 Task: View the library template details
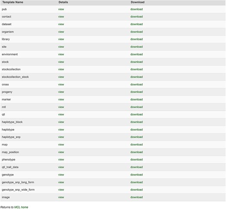[61, 39]
